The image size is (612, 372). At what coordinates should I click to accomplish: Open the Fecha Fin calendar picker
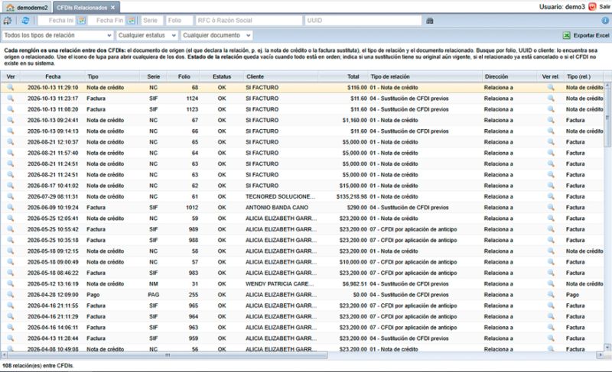[132, 21]
